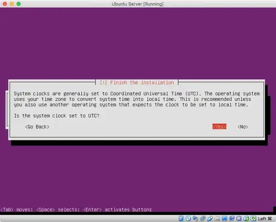Click the hard disk activity indicator icon
Viewport: 276px width, 222px height.
pyautogui.click(x=181, y=218)
